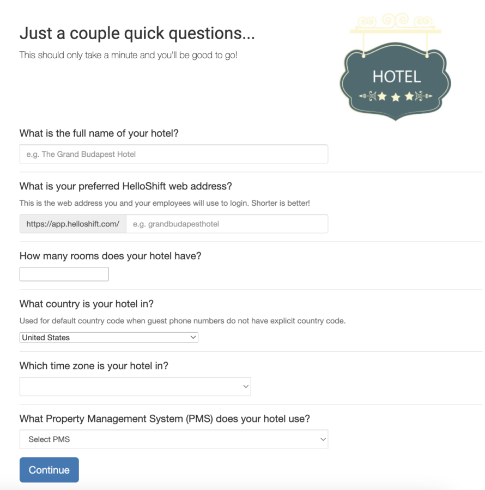Click the middle star on the hotel sign
The height and width of the screenshot is (490, 485).
coord(396,97)
